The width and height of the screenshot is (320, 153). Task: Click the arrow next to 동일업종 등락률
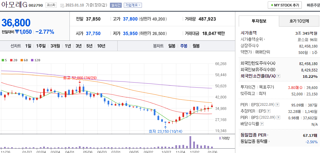(x=269, y=141)
